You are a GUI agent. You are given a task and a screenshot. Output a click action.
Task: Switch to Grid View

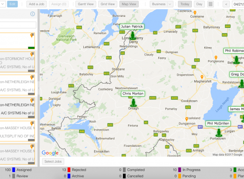pos(108,4)
